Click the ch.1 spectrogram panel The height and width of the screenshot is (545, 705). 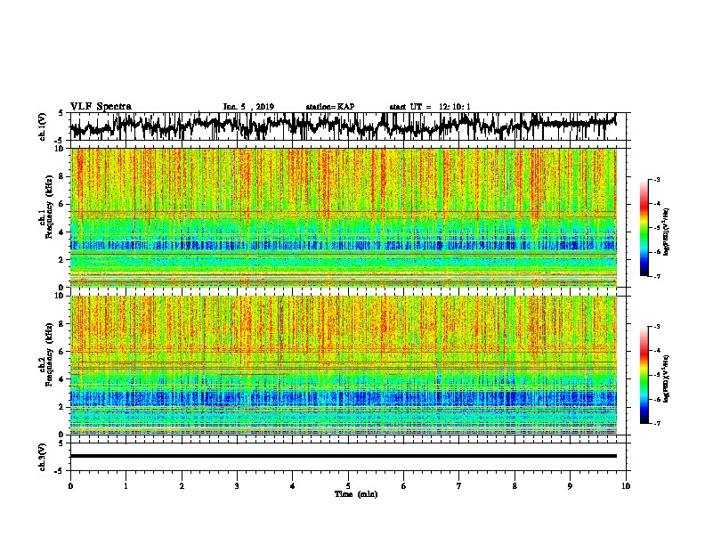pyautogui.click(x=344, y=217)
